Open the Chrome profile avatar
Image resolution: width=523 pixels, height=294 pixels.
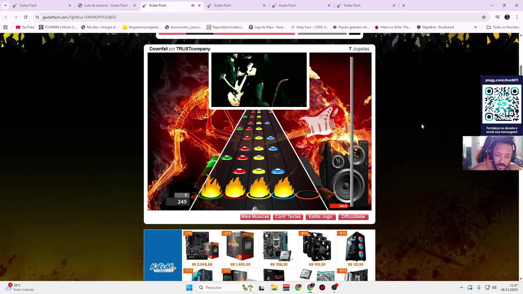coord(507,17)
